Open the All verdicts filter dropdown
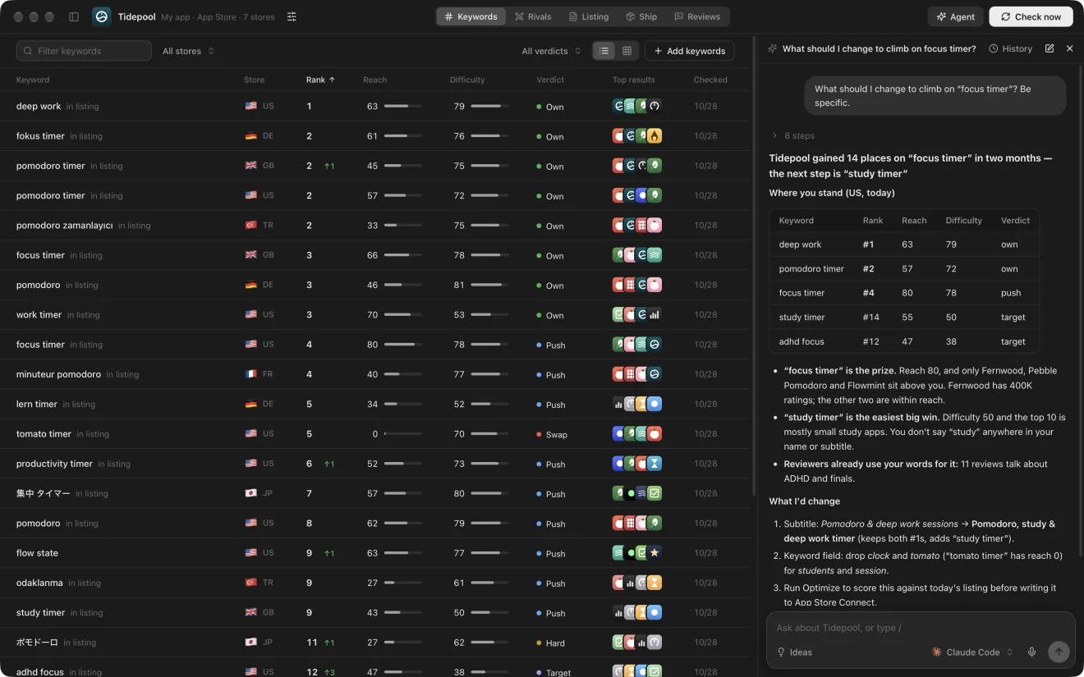This screenshot has width=1084, height=677. tap(551, 51)
